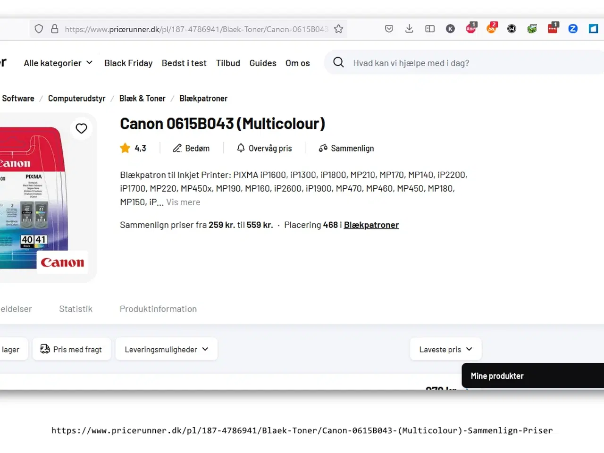This screenshot has height=453, width=604.
Task: Open the Guides menu item
Action: pos(263,63)
